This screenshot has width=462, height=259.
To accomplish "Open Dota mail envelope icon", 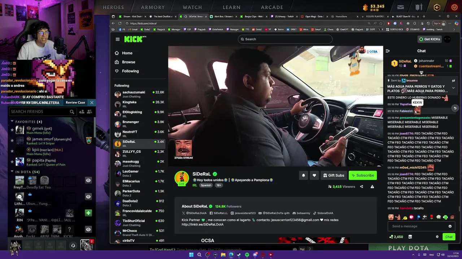I will (401, 7).
